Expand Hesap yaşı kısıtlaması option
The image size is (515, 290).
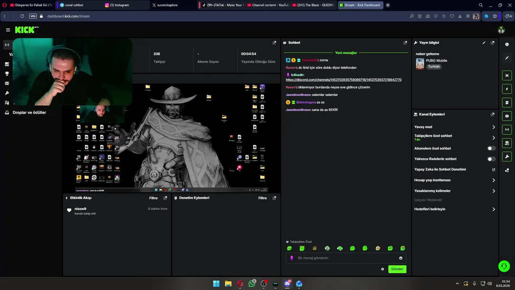click(455, 180)
